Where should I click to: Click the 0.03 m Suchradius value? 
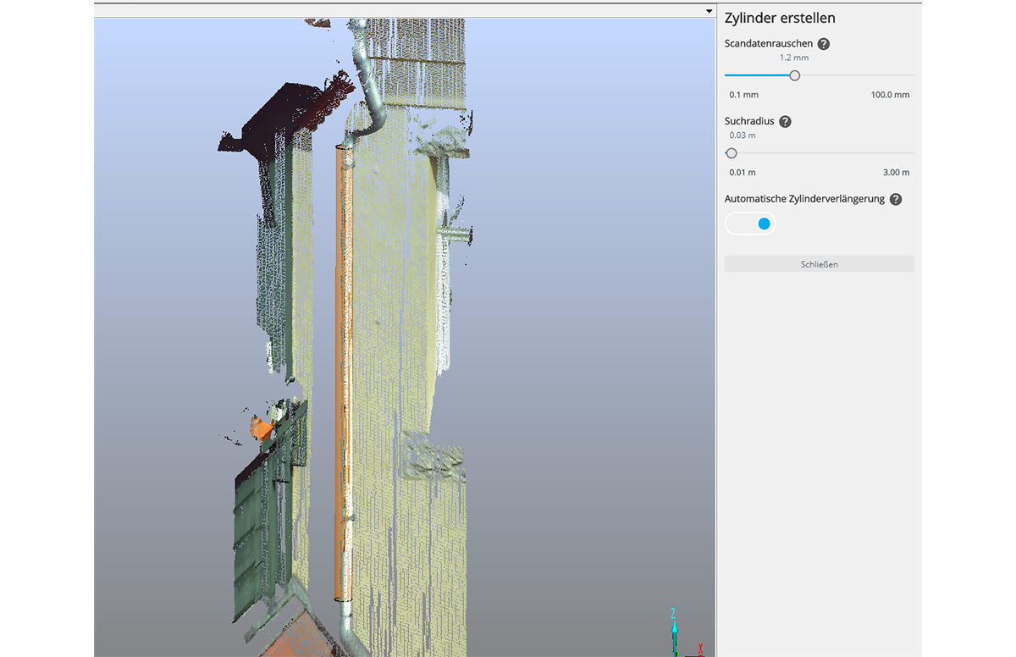[742, 135]
